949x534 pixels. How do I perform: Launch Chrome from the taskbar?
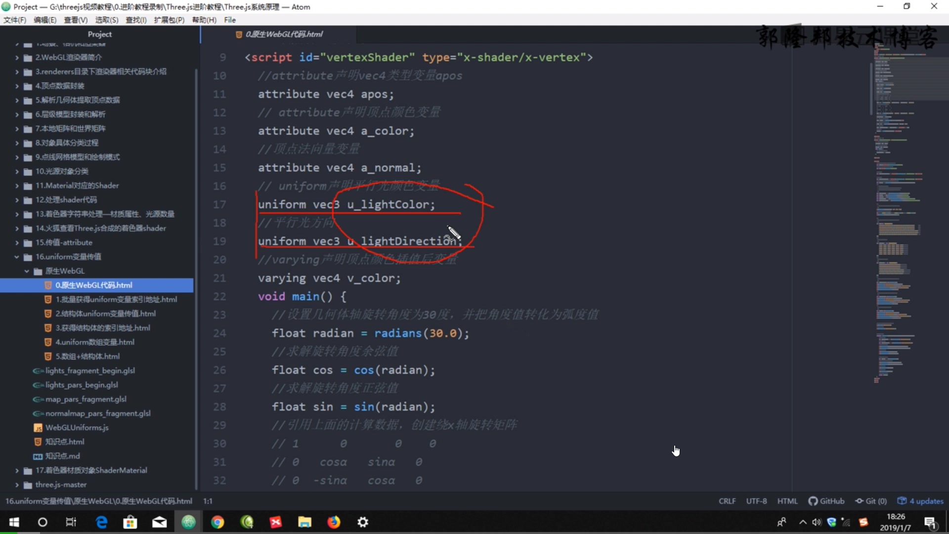(x=217, y=522)
